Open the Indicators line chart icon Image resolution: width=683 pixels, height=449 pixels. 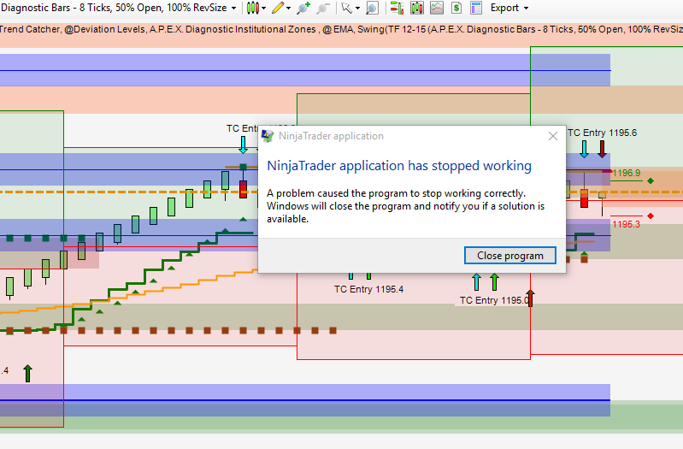tap(437, 8)
